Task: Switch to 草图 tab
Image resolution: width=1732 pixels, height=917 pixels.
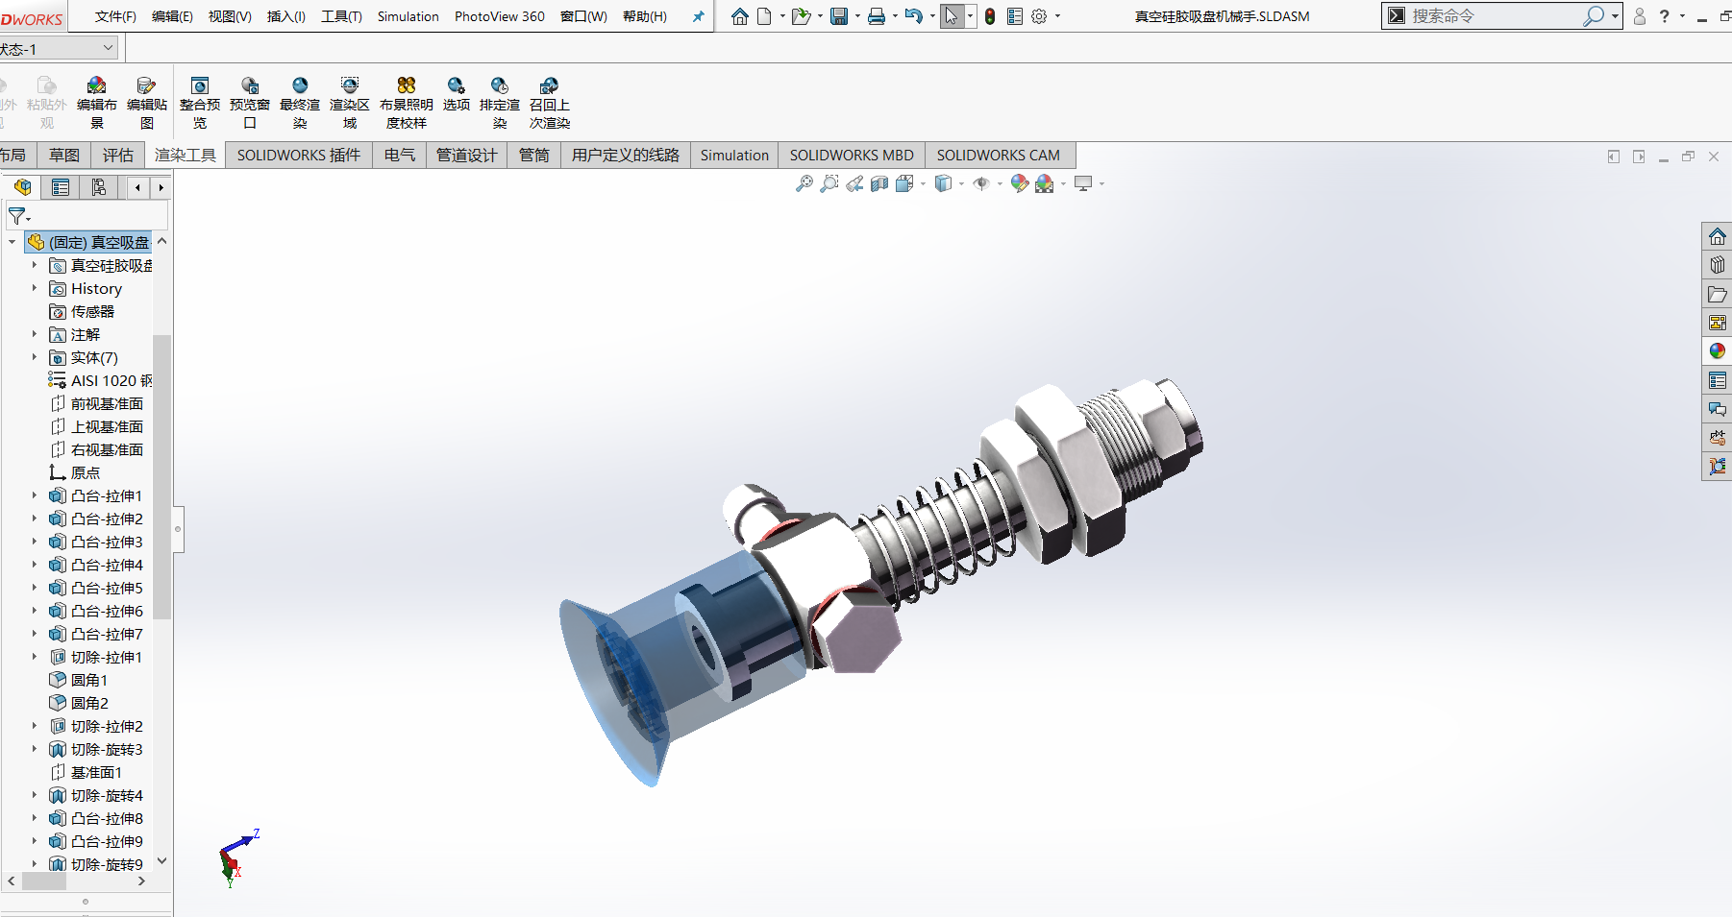Action: click(x=64, y=156)
